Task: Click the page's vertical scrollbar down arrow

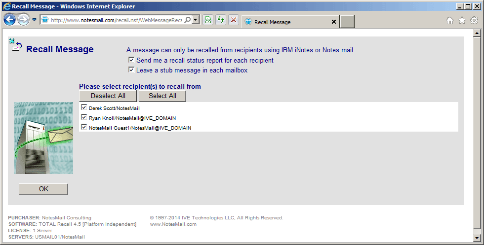Action: coord(477,238)
